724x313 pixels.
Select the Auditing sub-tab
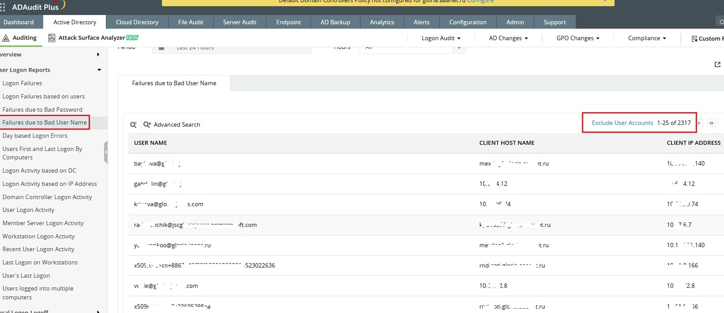pyautogui.click(x=20, y=38)
